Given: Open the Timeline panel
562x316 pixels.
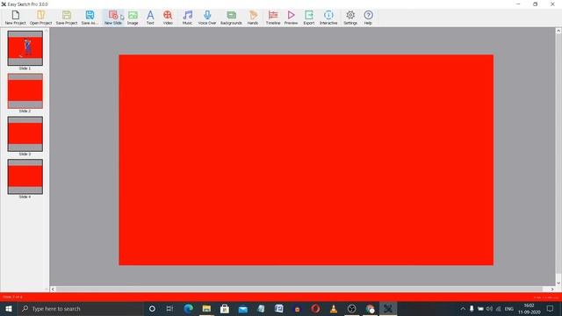Looking at the screenshot, I should point(273,18).
